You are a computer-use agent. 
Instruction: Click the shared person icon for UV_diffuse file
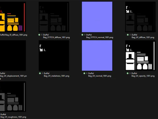pyautogui.click(x=130, y=35)
